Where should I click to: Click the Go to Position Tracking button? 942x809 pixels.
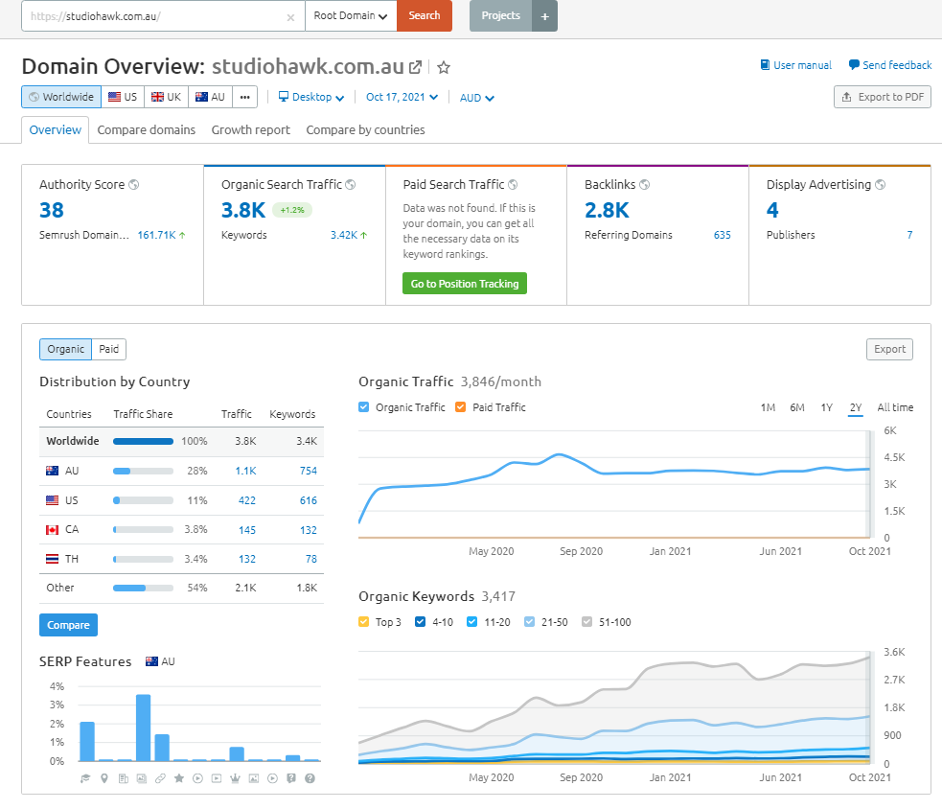464,284
